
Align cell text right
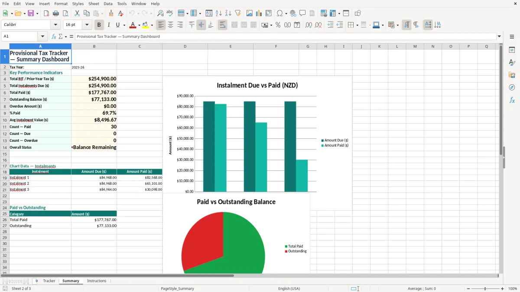click(180, 25)
